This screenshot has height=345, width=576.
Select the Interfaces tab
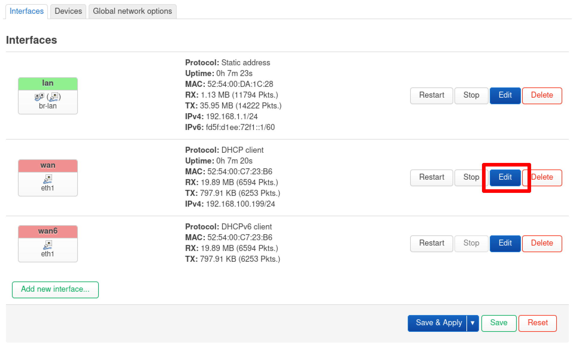pyautogui.click(x=27, y=11)
